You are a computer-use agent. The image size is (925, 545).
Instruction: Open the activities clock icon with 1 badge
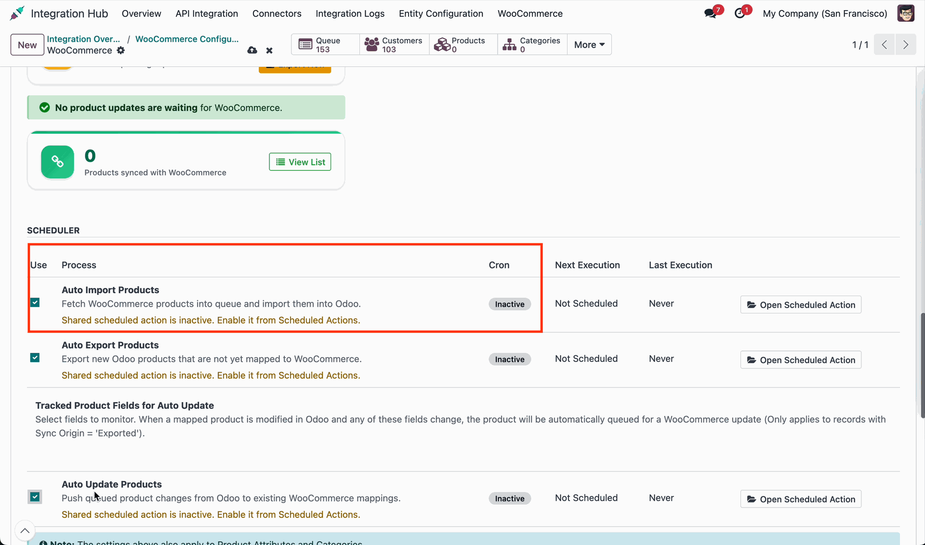[740, 13]
